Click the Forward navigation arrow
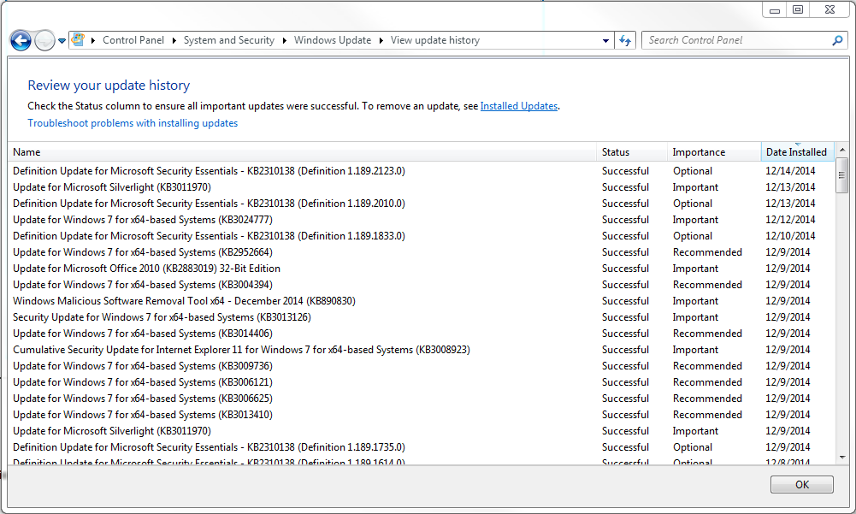This screenshot has height=514, width=856. click(x=44, y=40)
